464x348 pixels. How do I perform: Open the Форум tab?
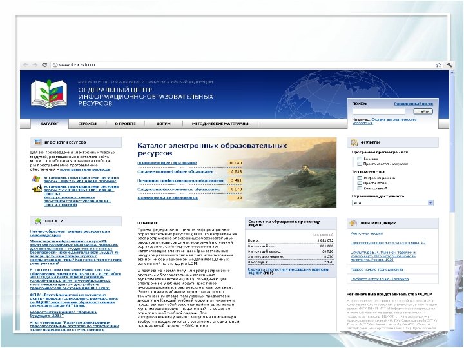pos(163,124)
